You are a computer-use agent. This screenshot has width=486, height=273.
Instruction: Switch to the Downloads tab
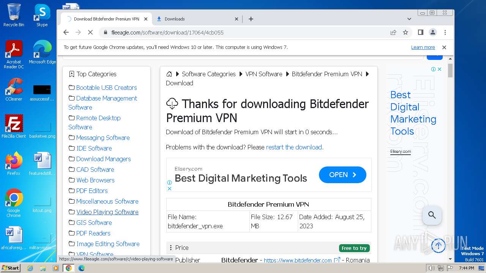point(197,19)
